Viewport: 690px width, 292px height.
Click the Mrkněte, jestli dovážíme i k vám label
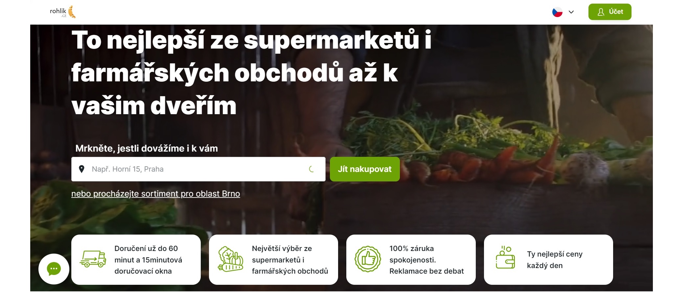pyautogui.click(x=147, y=148)
